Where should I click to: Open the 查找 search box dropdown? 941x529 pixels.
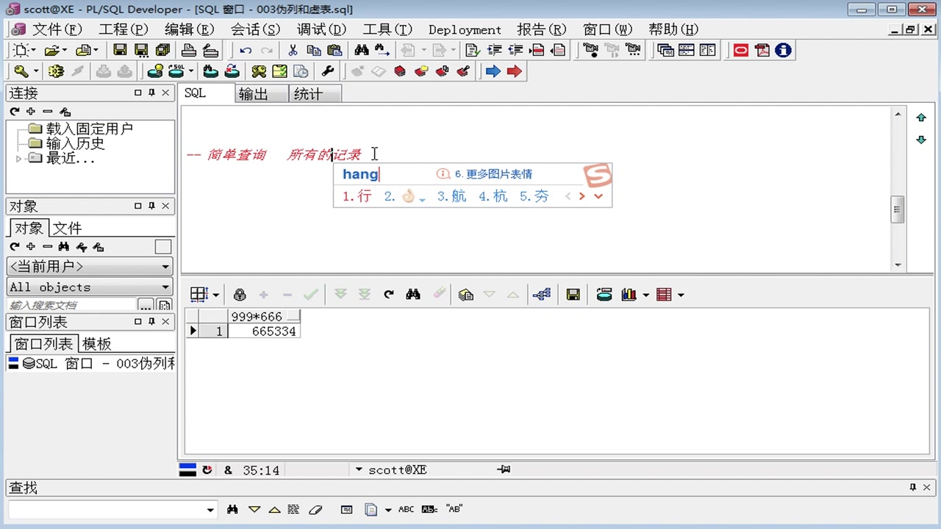(x=210, y=510)
